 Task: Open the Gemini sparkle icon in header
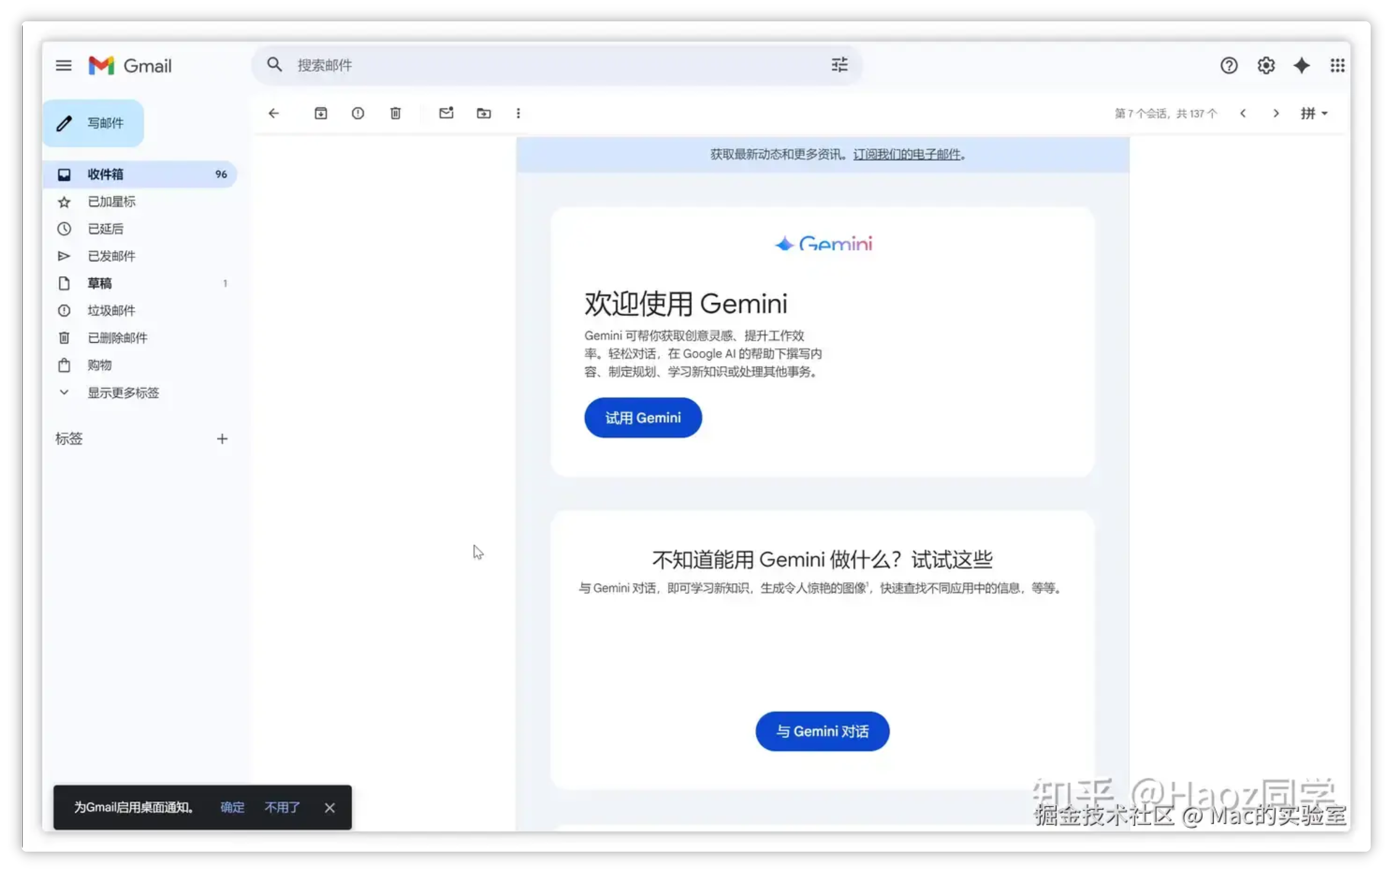tap(1301, 65)
